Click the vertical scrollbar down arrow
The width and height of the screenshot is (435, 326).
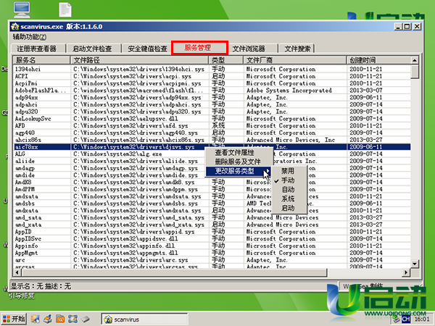pyautogui.click(x=415, y=264)
